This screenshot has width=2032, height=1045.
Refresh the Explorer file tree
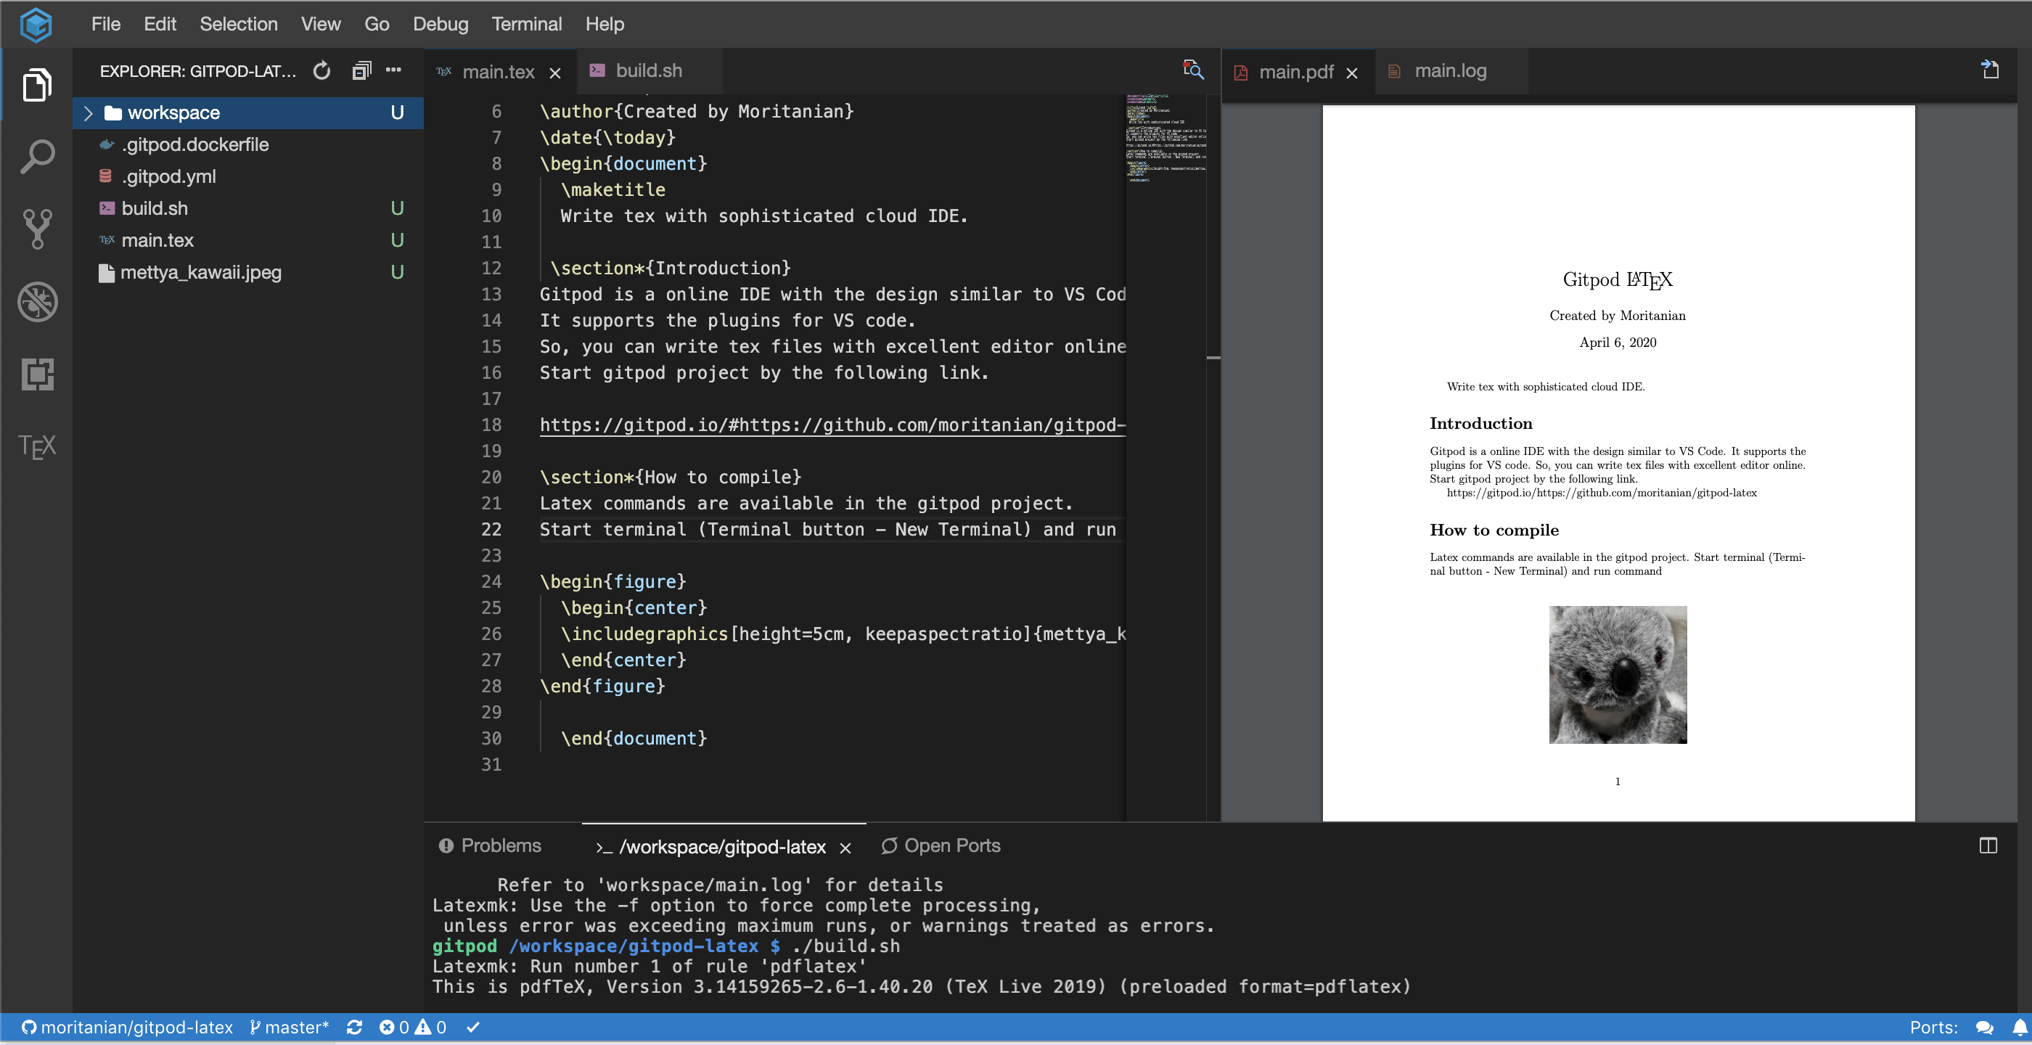[321, 71]
